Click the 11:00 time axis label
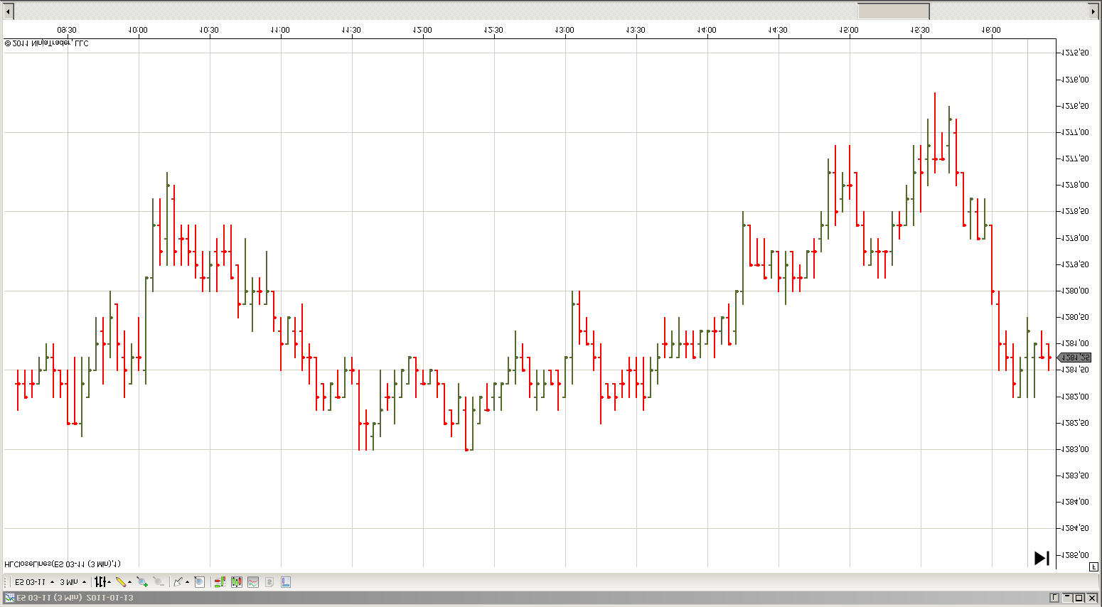This screenshot has height=607, width=1102. click(x=280, y=30)
